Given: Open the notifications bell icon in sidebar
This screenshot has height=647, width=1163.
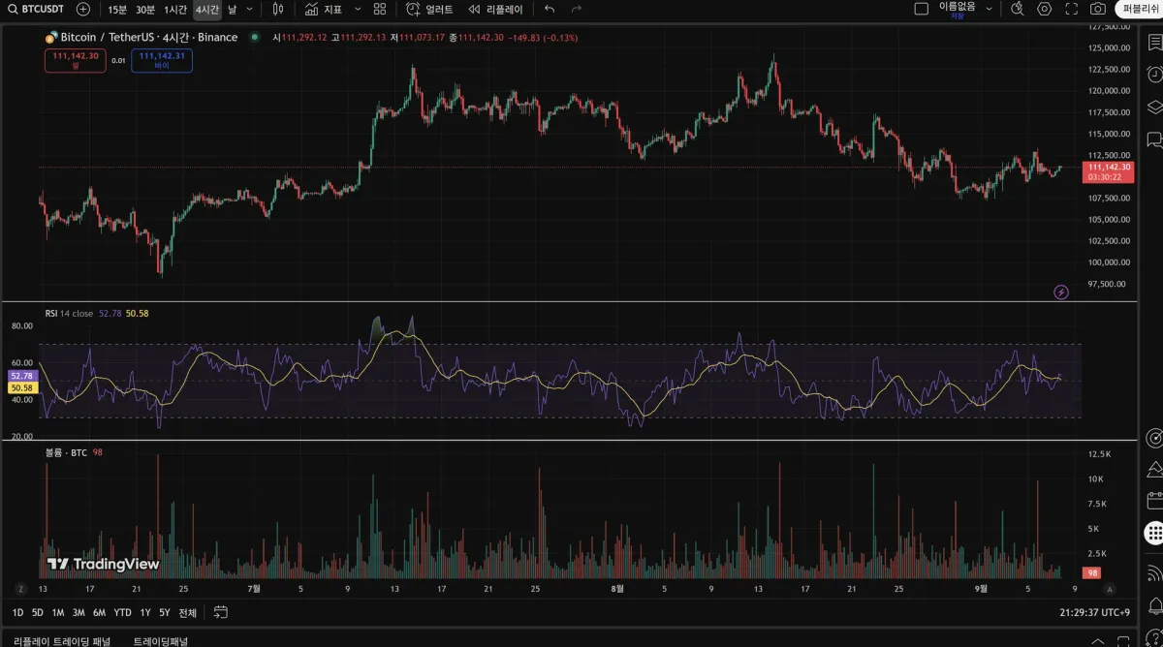Looking at the screenshot, I should pyautogui.click(x=1153, y=605).
